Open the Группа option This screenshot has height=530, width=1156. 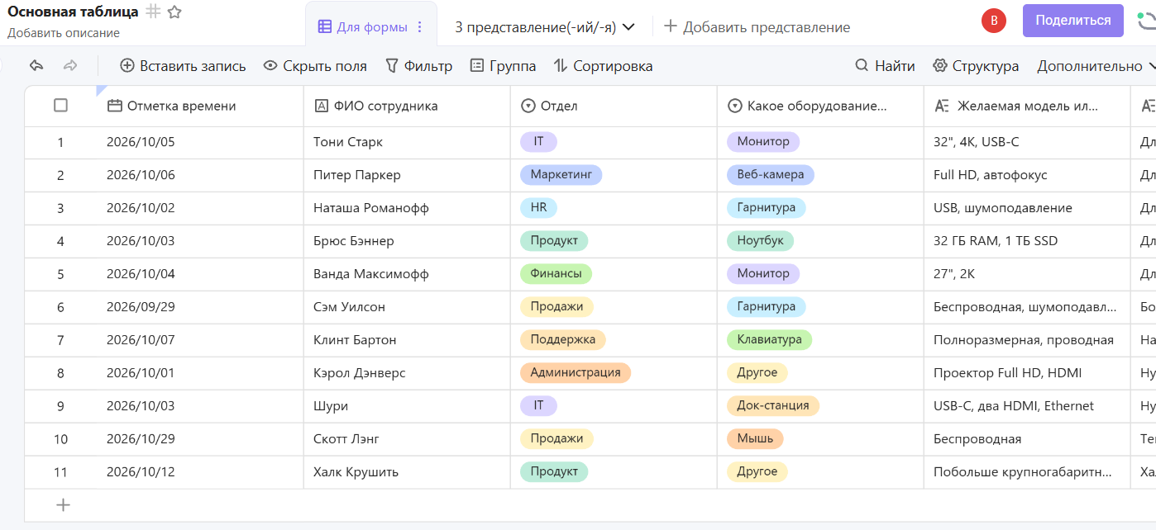503,66
